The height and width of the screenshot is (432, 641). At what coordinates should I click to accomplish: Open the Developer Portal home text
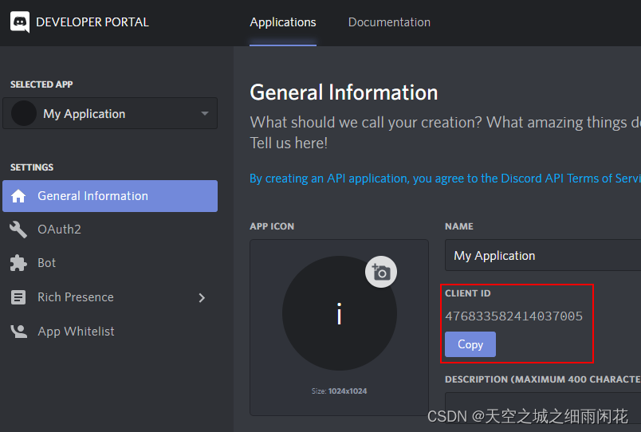pyautogui.click(x=92, y=22)
